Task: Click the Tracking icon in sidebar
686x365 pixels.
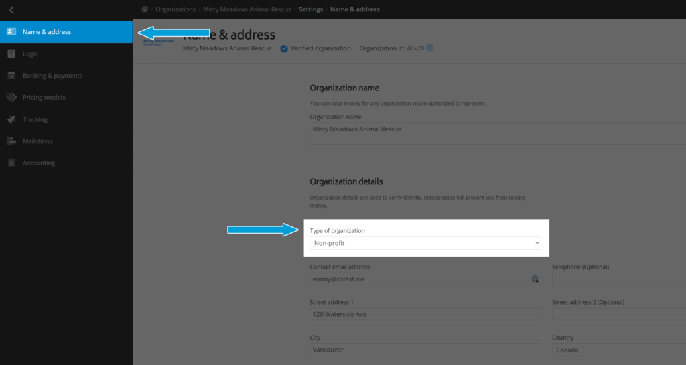Action: pos(11,119)
